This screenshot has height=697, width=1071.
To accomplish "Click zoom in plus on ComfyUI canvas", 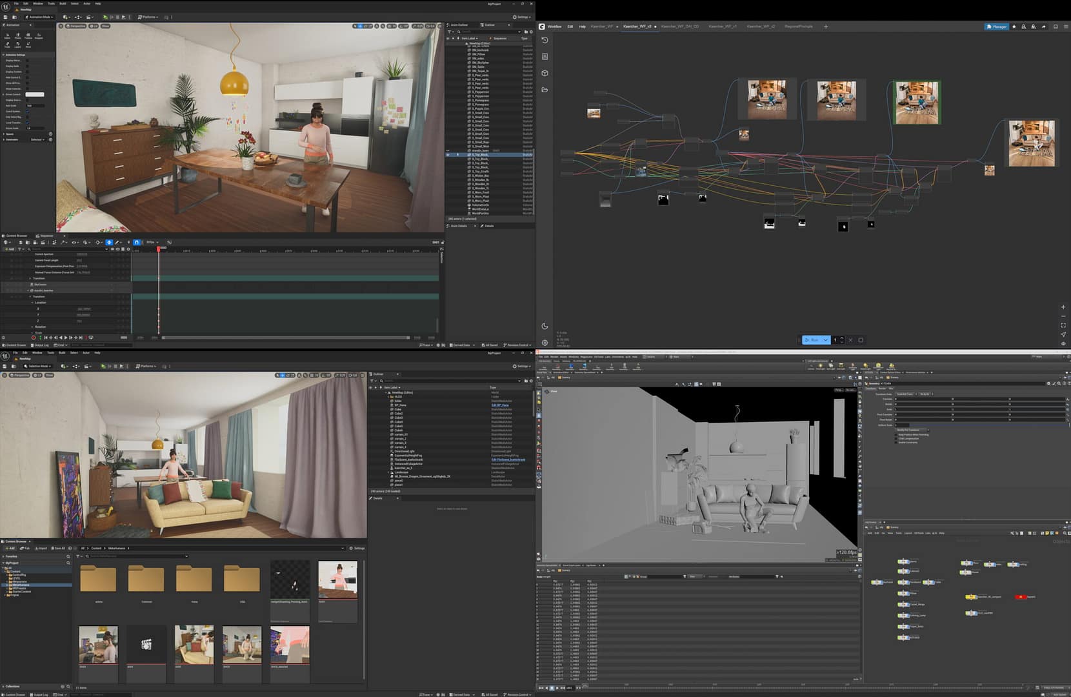I will coord(1063,307).
